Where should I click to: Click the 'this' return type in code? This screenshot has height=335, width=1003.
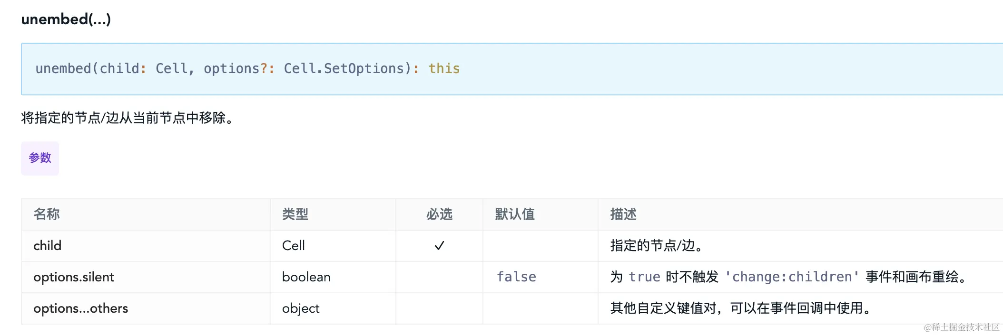tap(444, 69)
